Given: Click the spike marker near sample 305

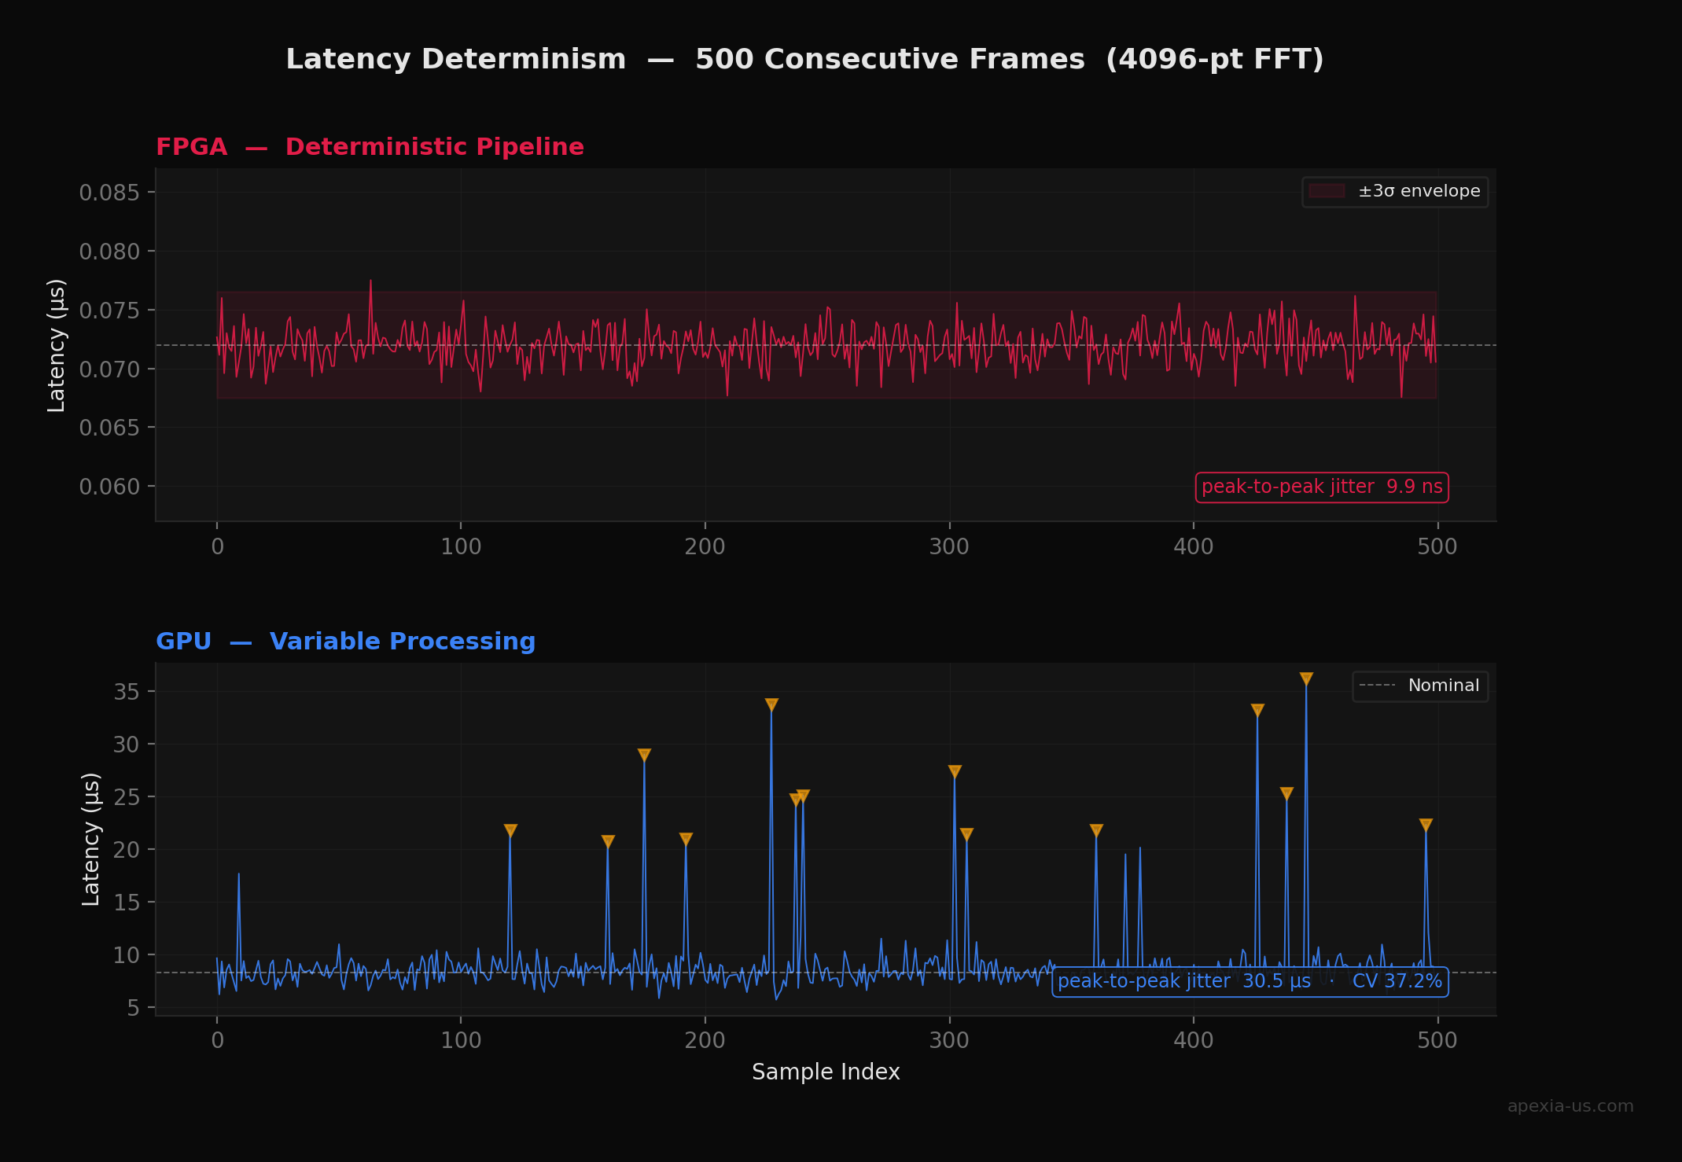Looking at the screenshot, I should click(956, 770).
